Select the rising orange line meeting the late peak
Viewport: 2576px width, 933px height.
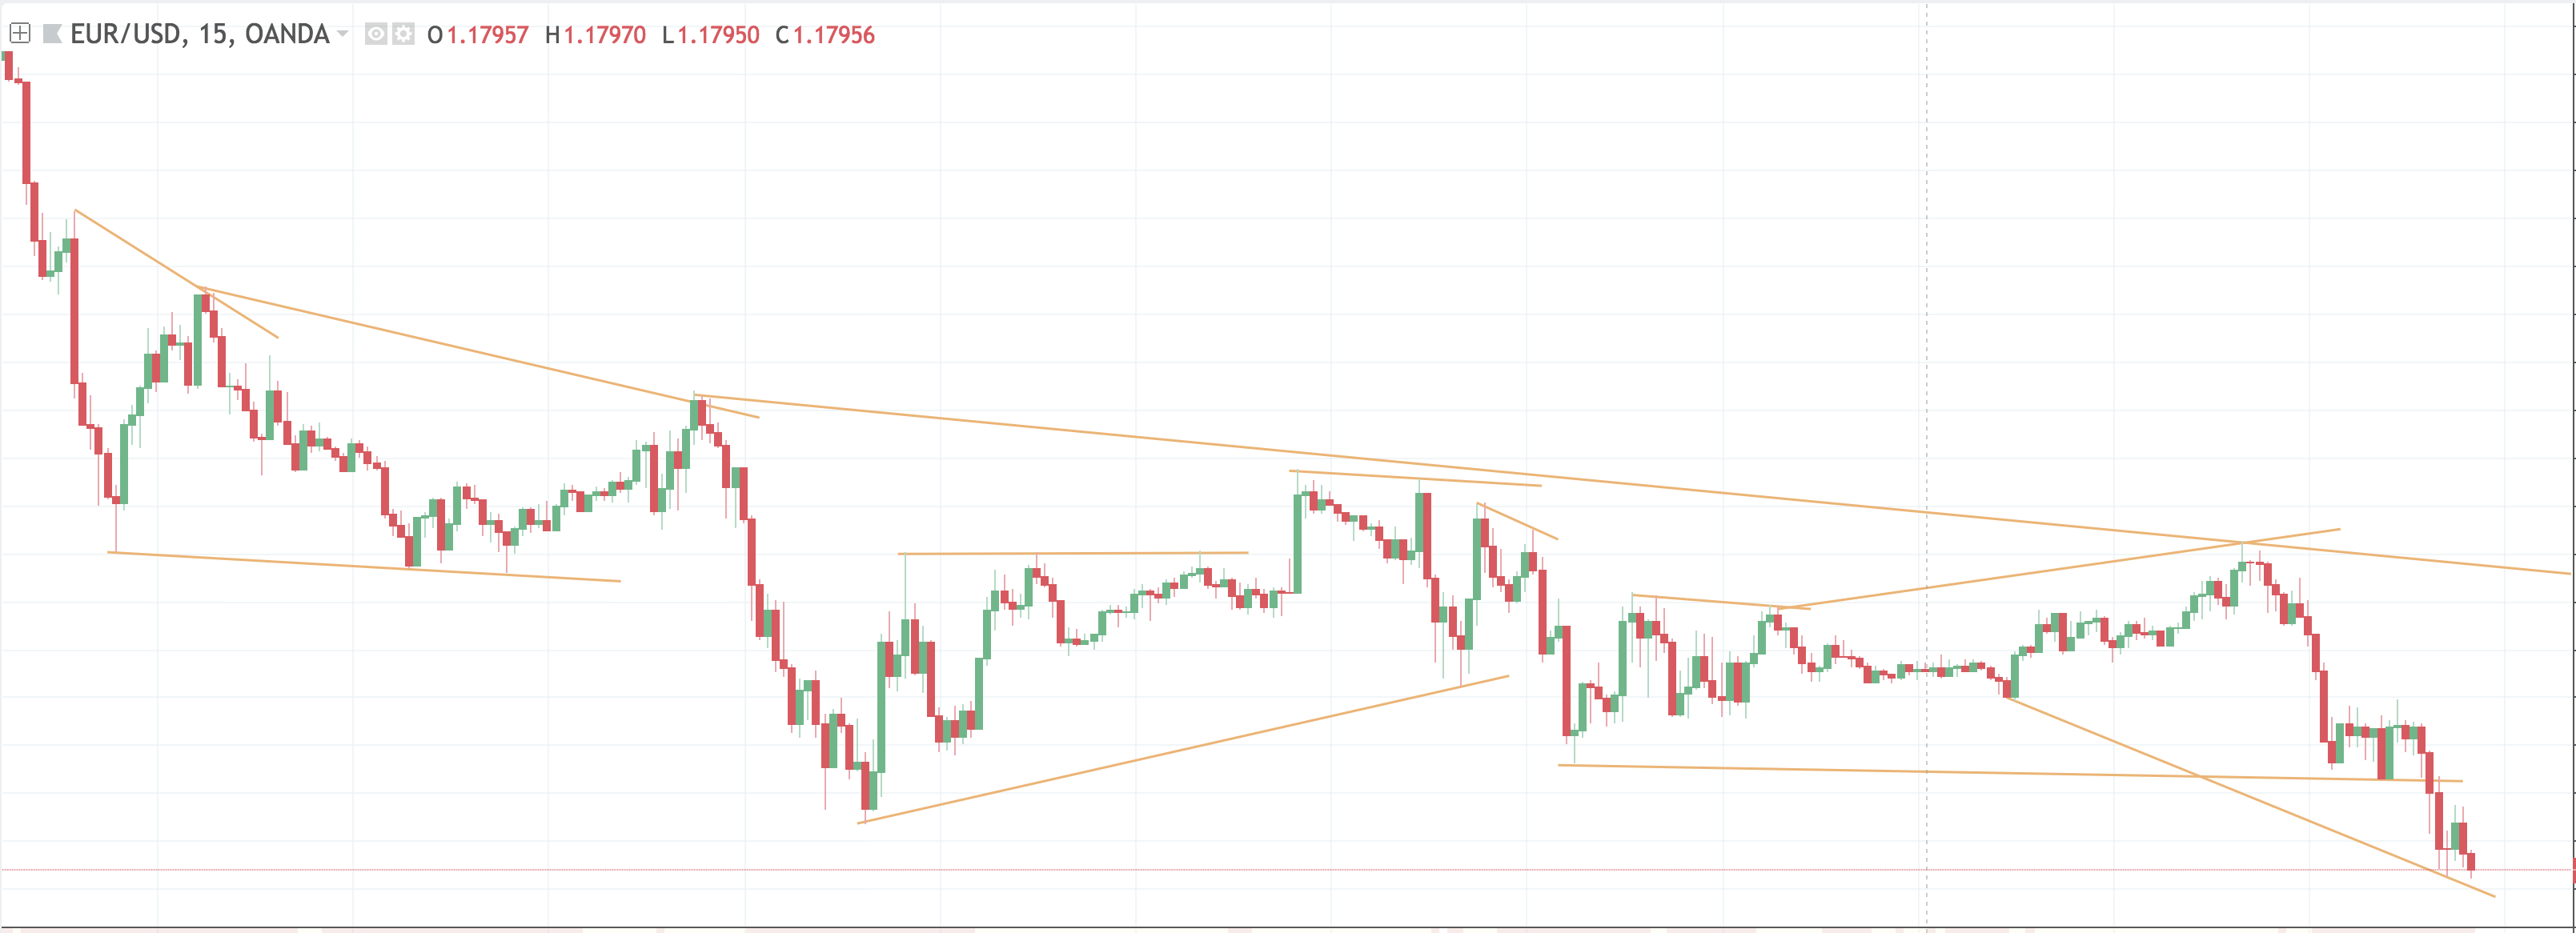(x=2060, y=568)
